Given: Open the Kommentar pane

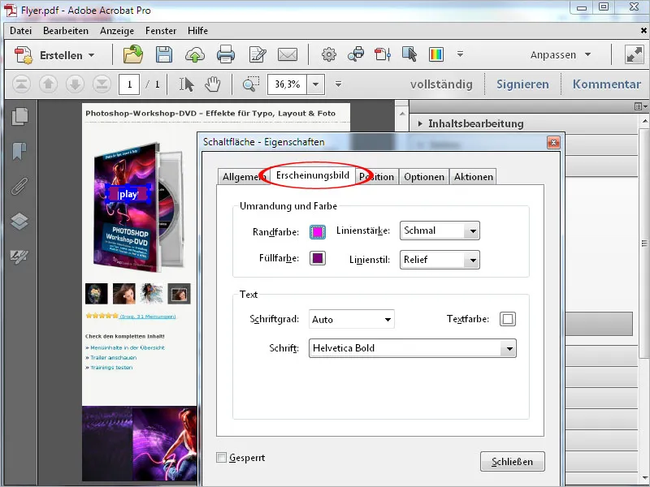Looking at the screenshot, I should pyautogui.click(x=607, y=84).
